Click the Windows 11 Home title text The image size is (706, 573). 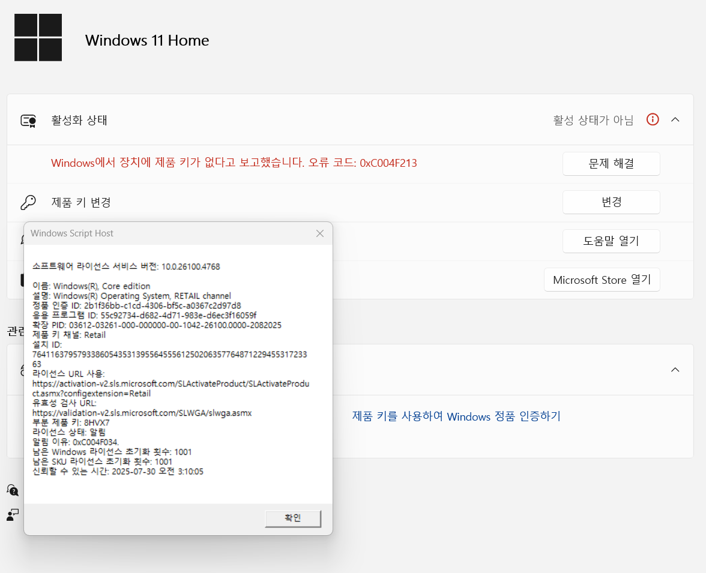(147, 41)
